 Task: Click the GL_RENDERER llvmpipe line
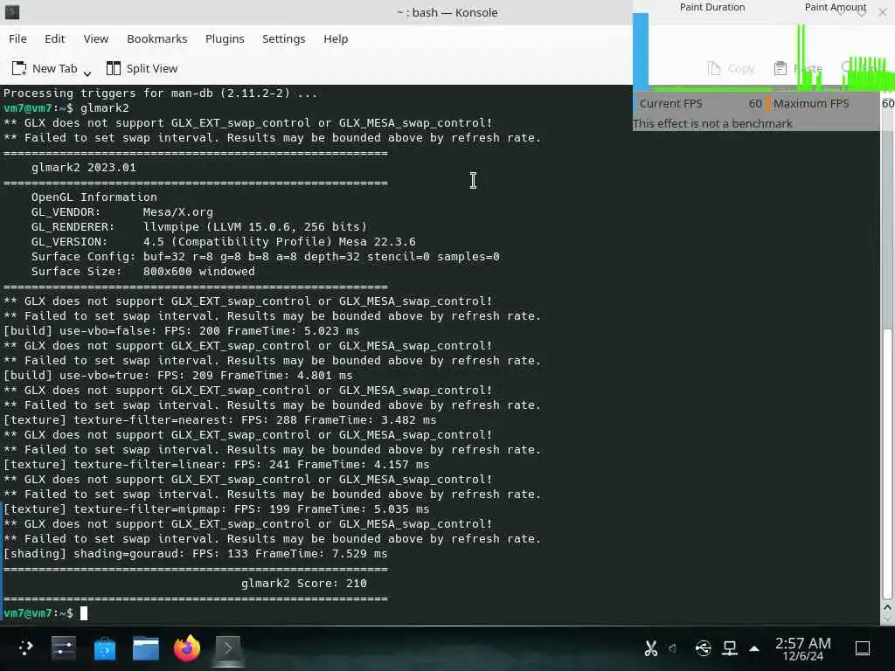pyautogui.click(x=199, y=226)
